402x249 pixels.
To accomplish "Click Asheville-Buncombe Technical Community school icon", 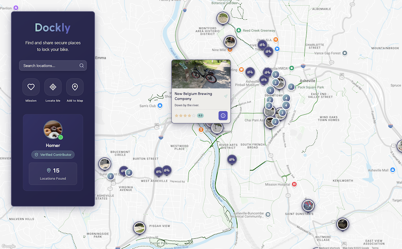I will pos(268,214).
